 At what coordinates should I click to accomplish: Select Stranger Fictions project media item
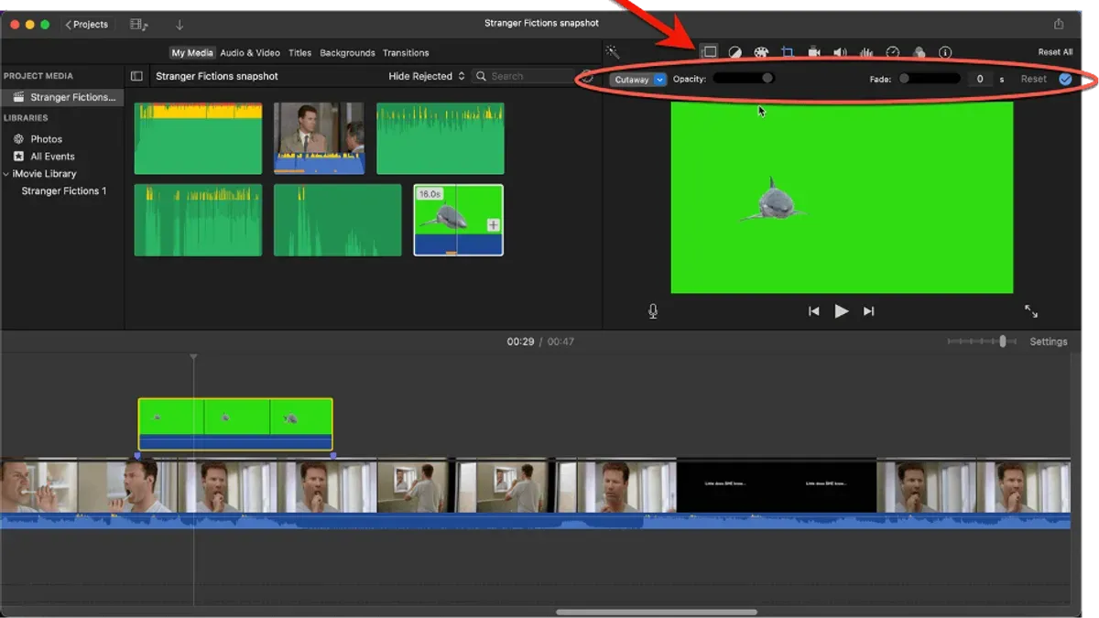pos(62,97)
